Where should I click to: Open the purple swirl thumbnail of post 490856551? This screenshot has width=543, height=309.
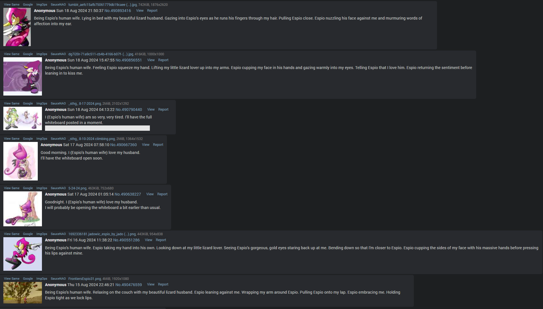coord(23,76)
